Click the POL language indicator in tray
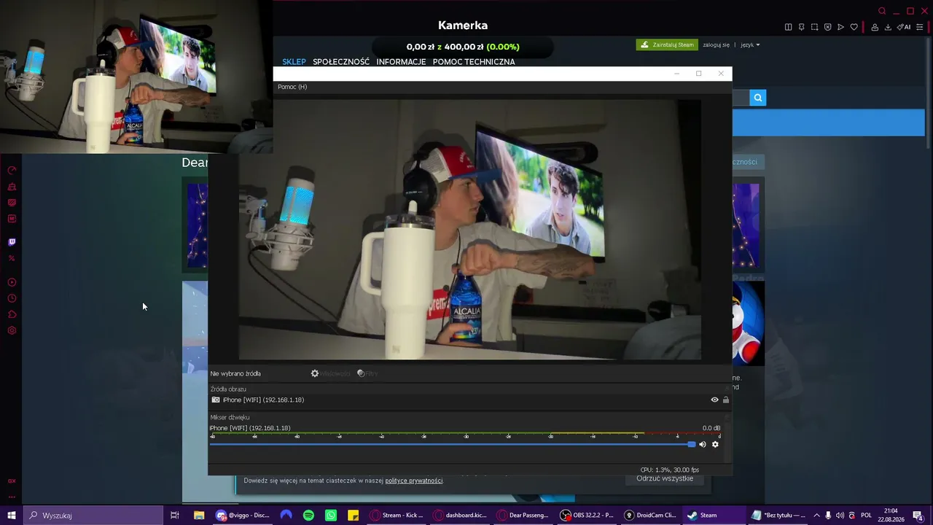 866,516
